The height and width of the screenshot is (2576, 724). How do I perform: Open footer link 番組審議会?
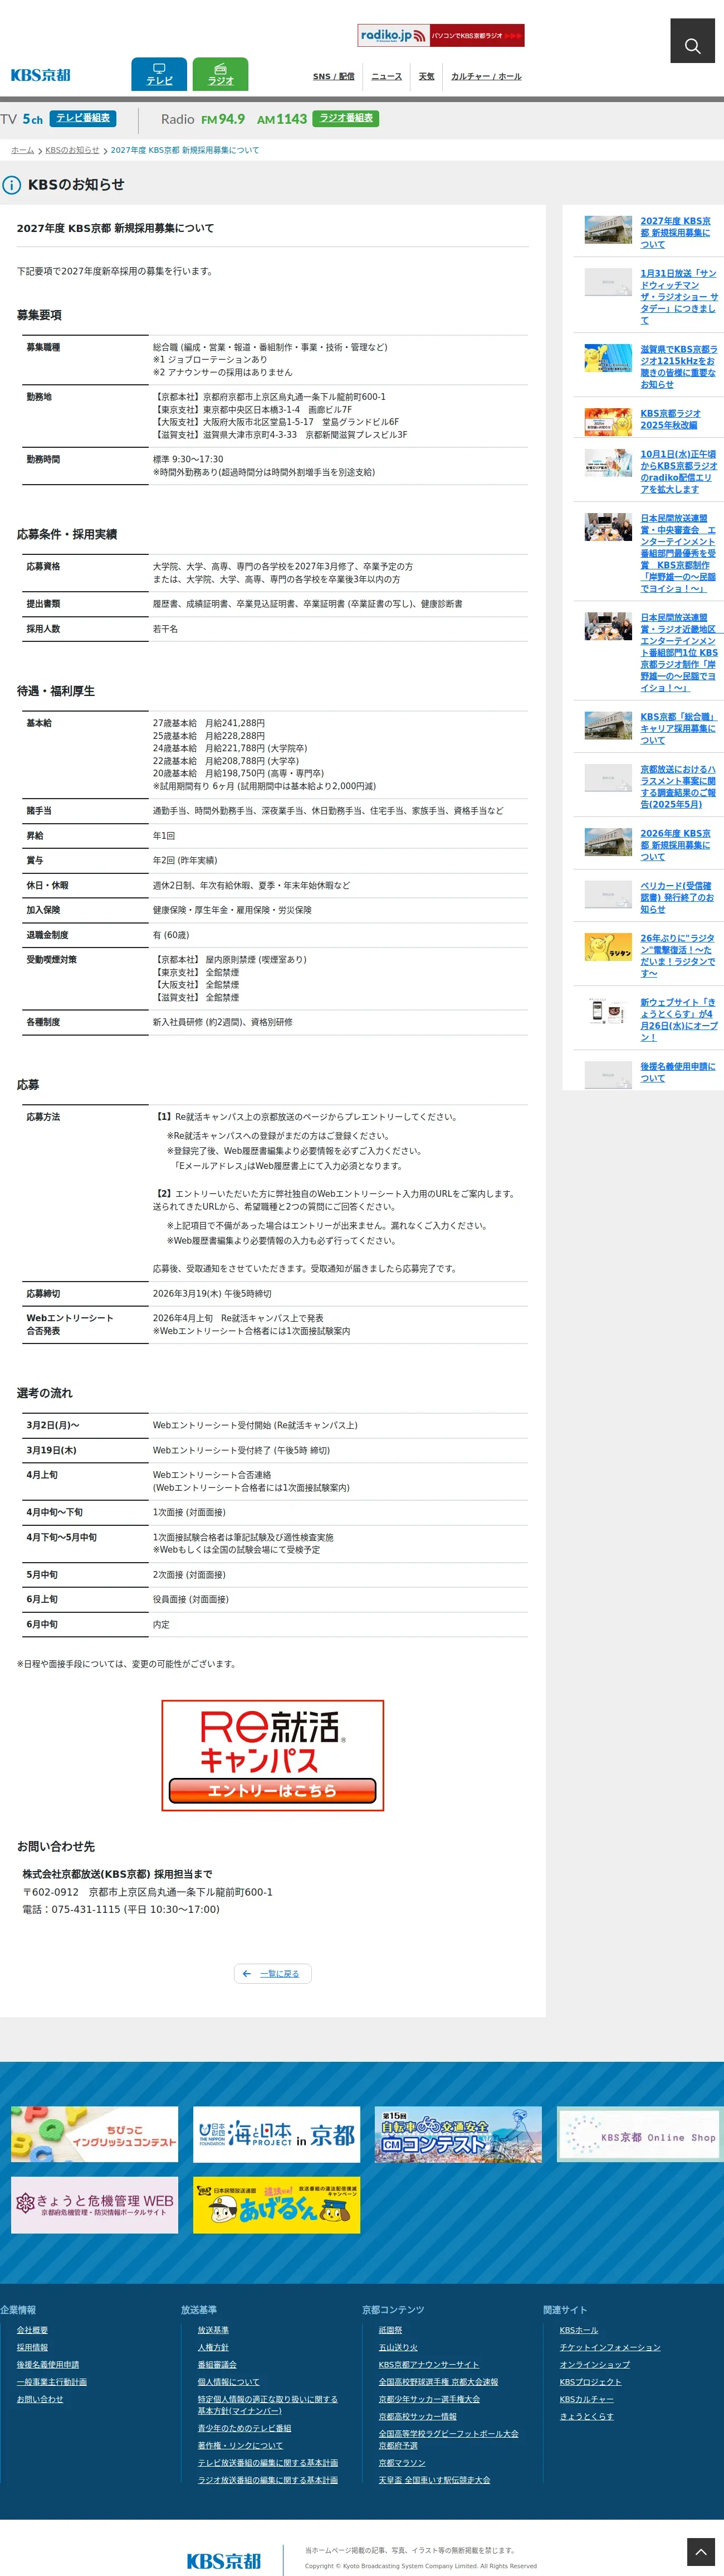pyautogui.click(x=217, y=2364)
